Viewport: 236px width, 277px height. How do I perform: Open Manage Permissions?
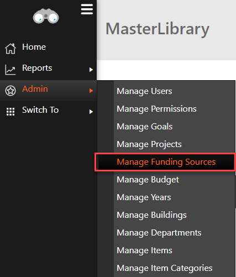[156, 109]
